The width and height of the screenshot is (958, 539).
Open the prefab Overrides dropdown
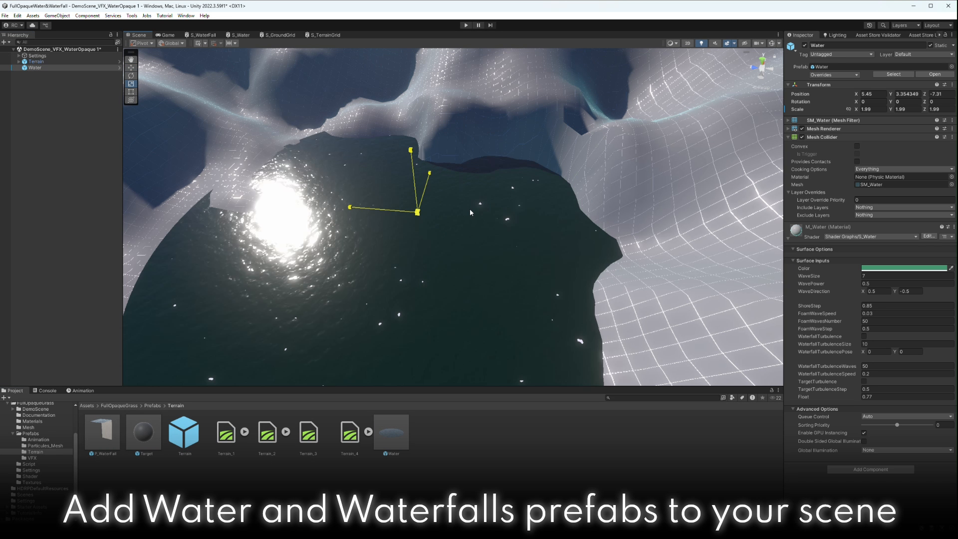pos(834,75)
